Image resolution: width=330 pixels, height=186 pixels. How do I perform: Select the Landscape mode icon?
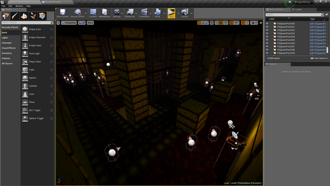pos(24,16)
